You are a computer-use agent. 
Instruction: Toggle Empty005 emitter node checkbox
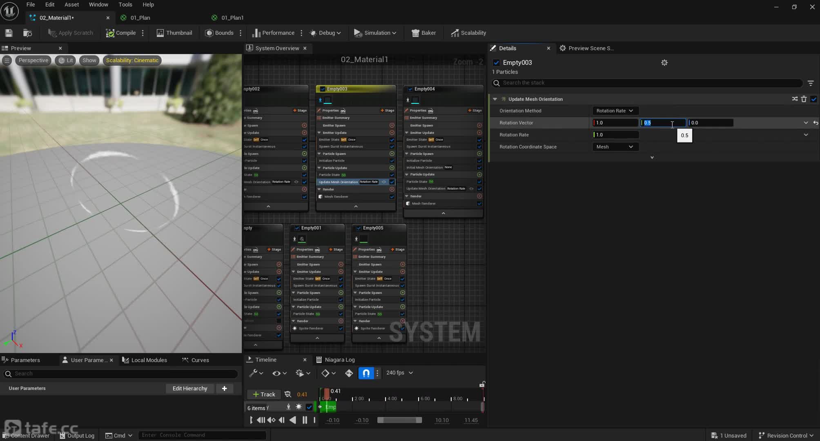(358, 228)
